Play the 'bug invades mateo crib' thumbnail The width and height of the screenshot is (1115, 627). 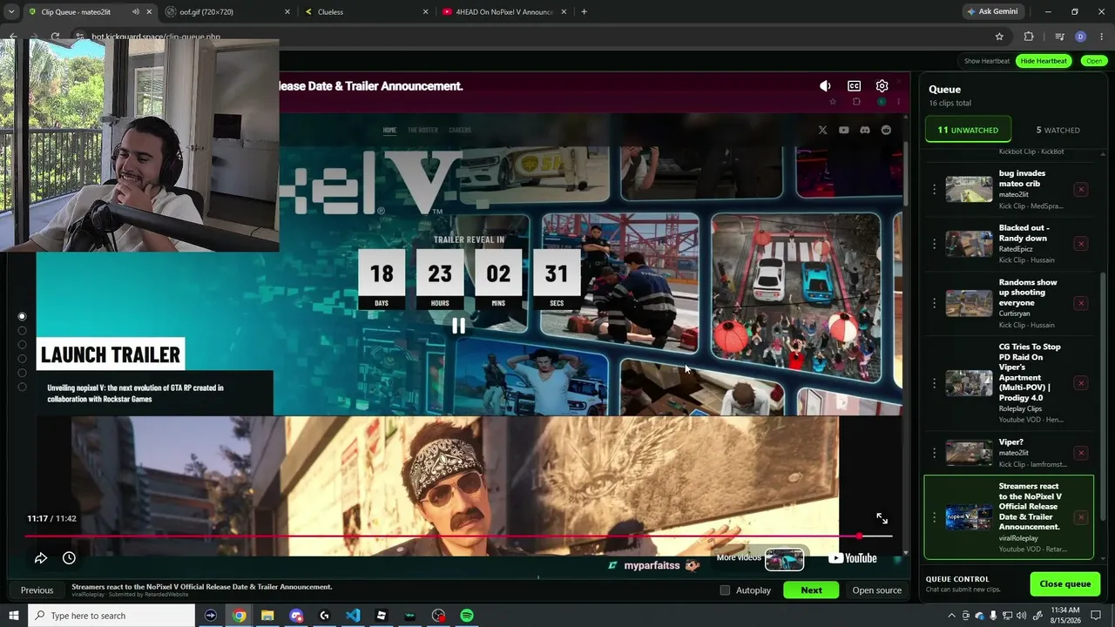(x=969, y=190)
